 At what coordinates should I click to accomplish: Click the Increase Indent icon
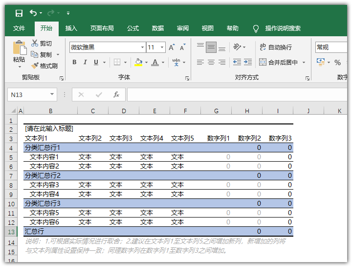248,62
